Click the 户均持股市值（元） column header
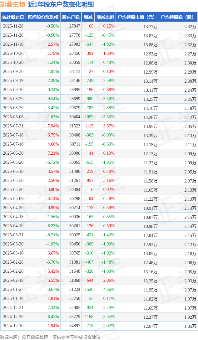198x340 pixels. click(137, 17)
